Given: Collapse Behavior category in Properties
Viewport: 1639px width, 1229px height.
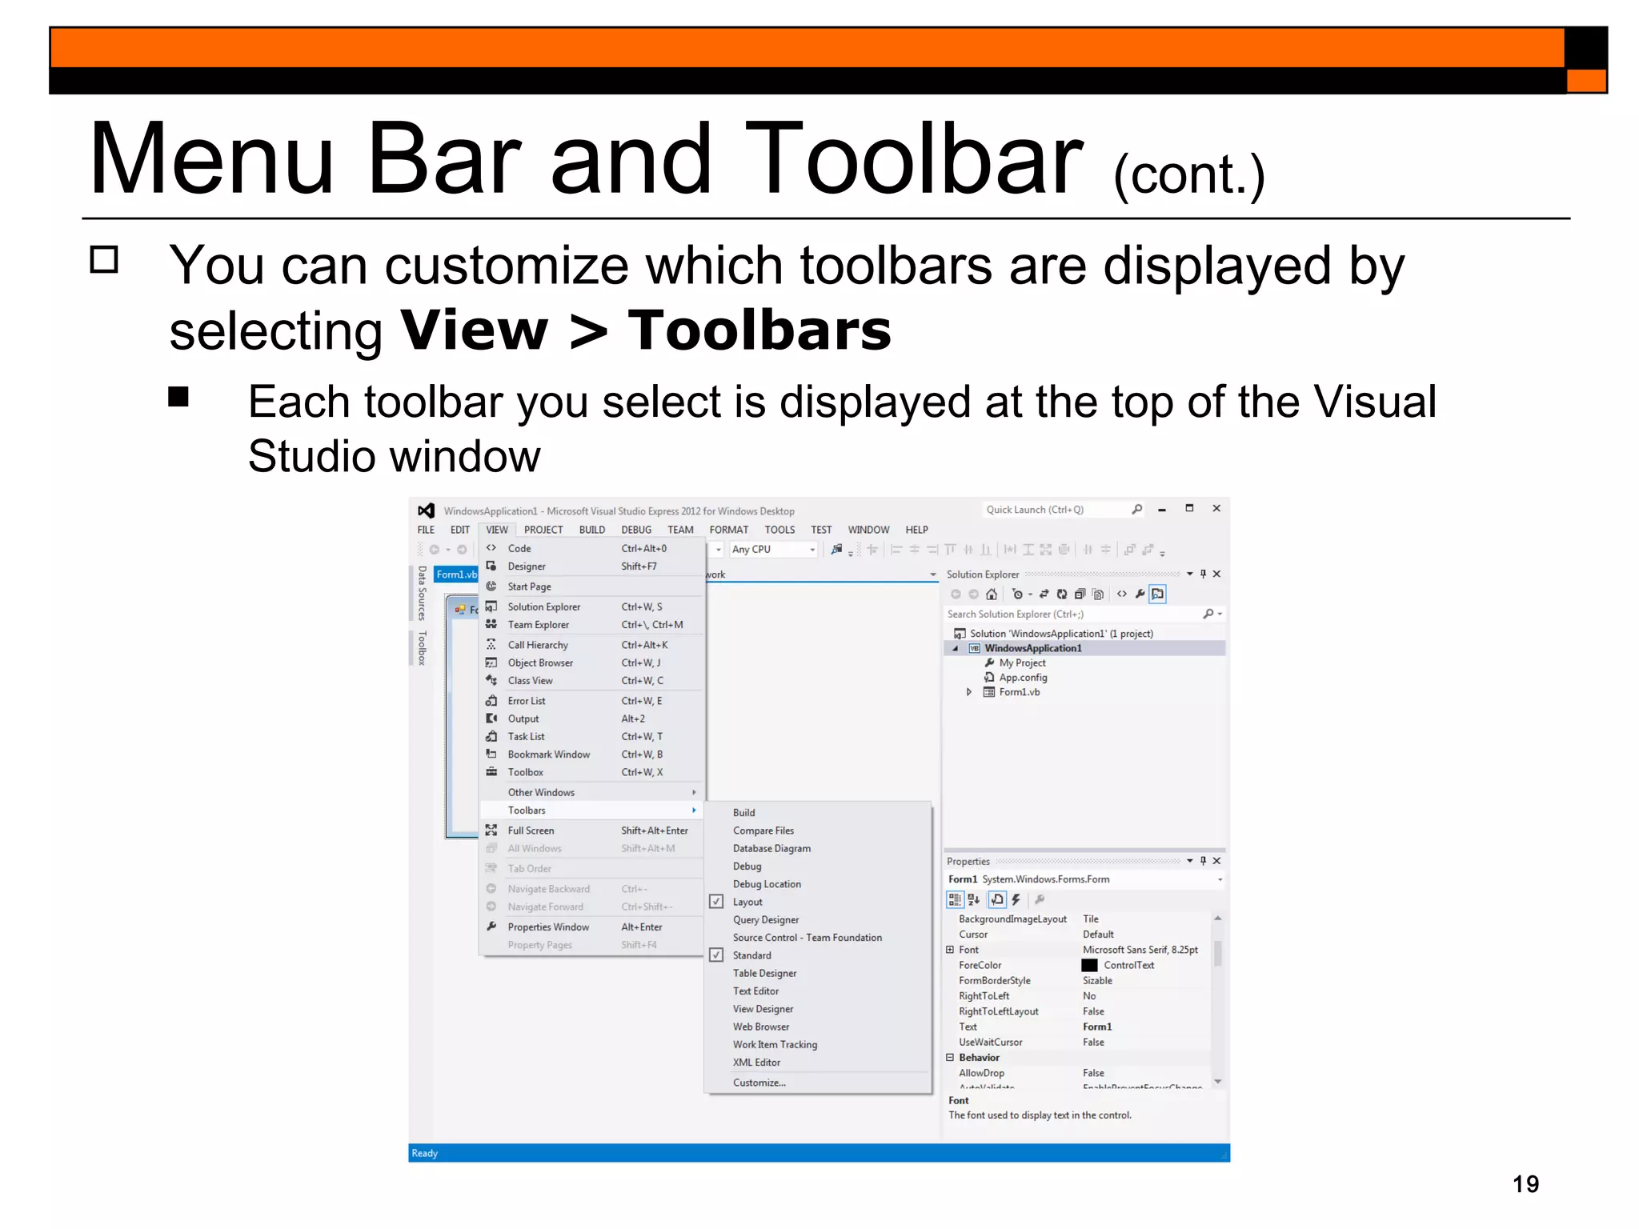Looking at the screenshot, I should click(x=950, y=1057).
